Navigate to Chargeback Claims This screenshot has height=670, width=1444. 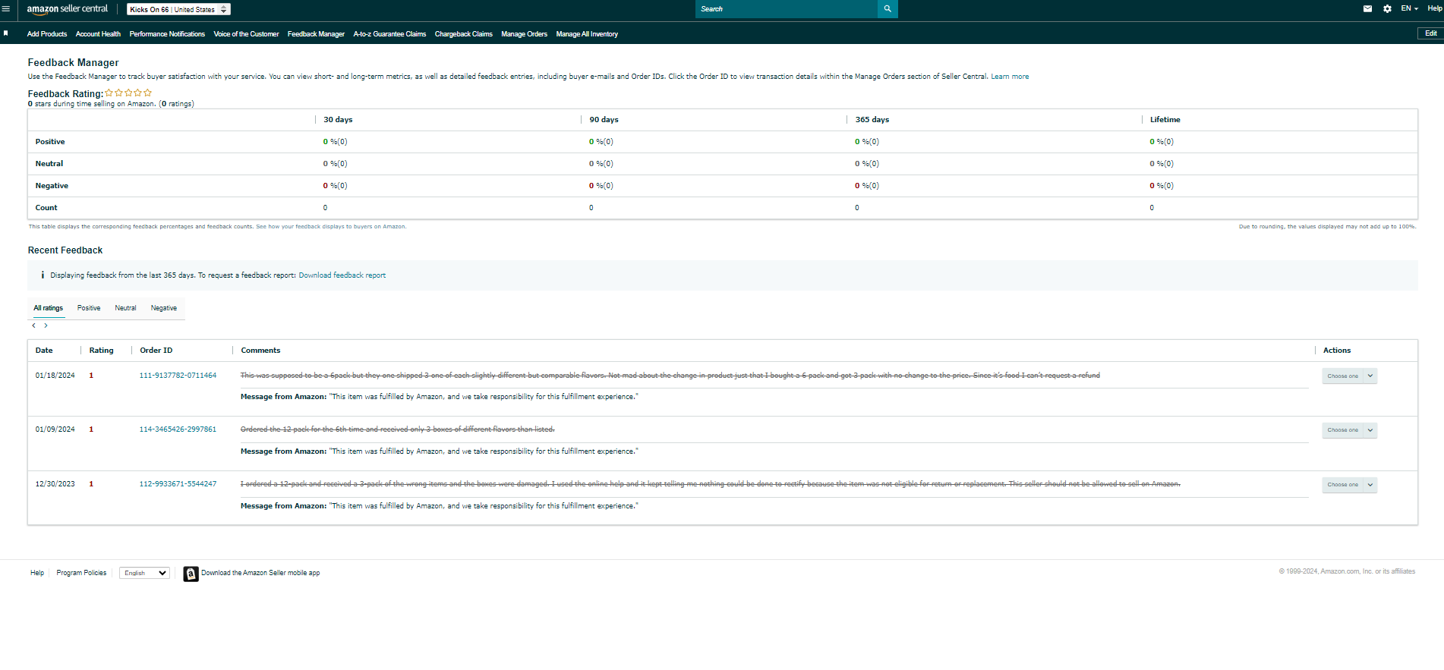click(x=464, y=34)
